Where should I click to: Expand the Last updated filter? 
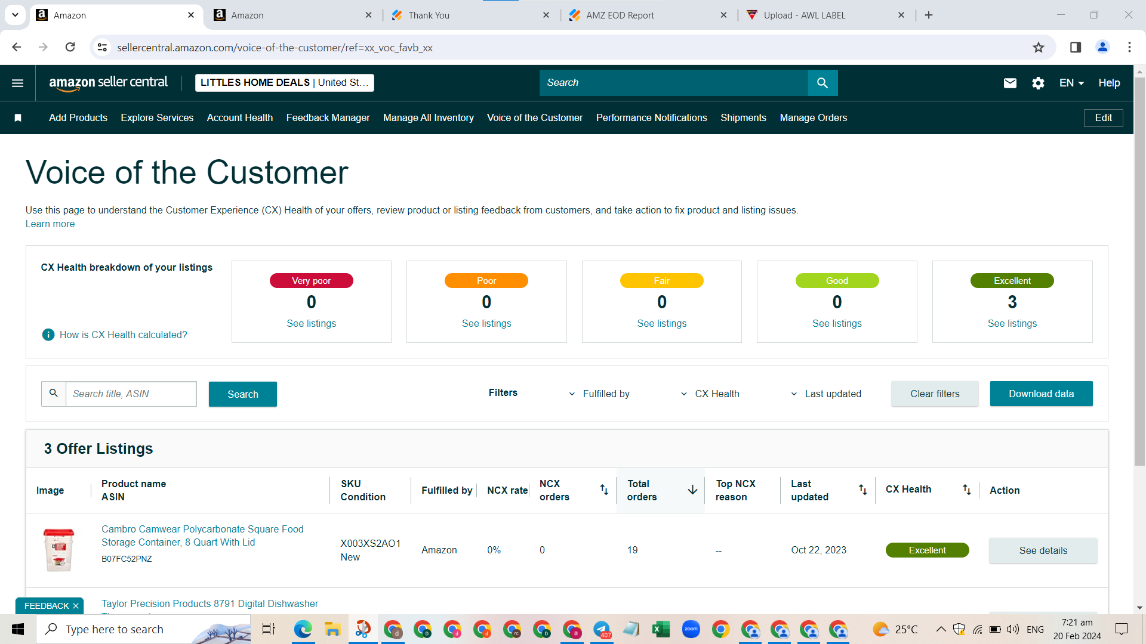click(825, 394)
